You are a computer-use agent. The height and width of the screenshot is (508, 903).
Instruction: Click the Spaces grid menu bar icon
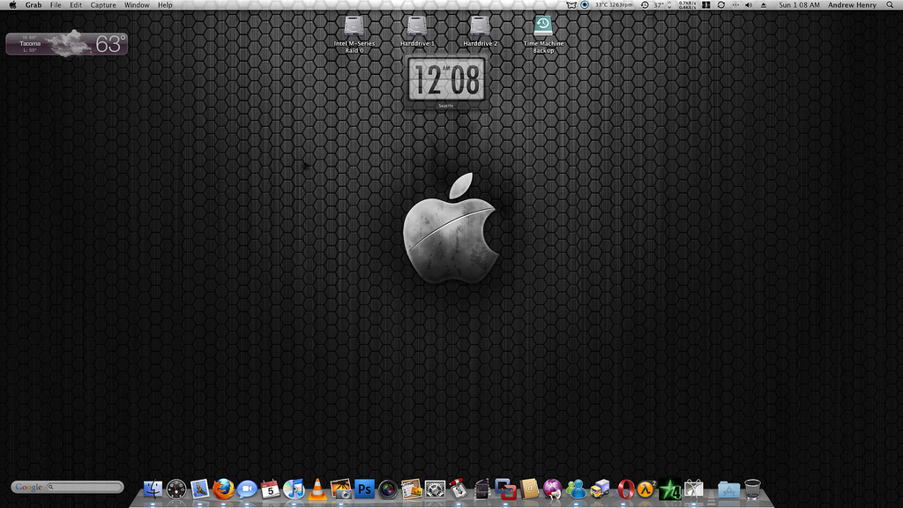[706, 4]
